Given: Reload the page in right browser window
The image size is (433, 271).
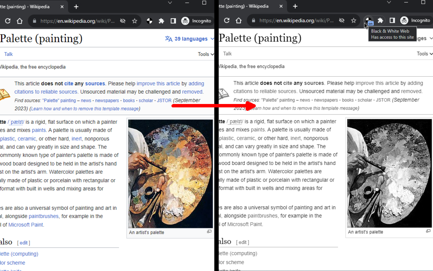Looking at the screenshot, I should tap(227, 21).
